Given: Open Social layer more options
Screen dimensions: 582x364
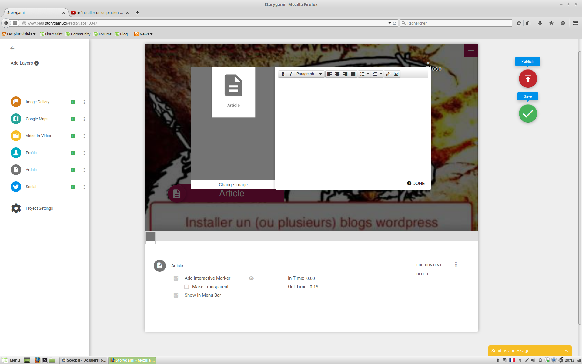Looking at the screenshot, I should (x=84, y=187).
